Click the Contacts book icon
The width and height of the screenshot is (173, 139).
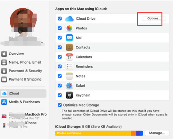[x=70, y=47]
